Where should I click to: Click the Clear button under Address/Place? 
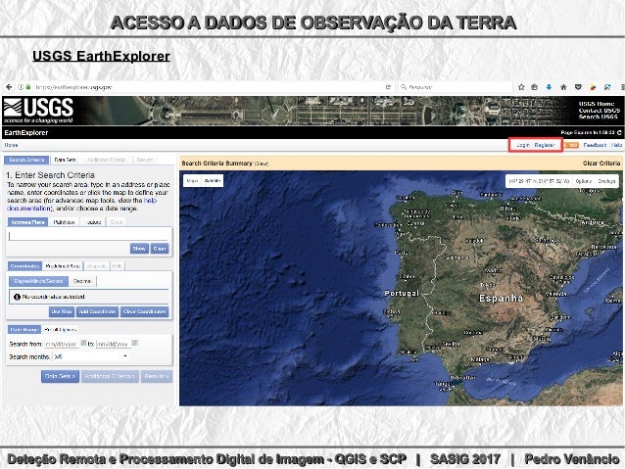point(160,249)
